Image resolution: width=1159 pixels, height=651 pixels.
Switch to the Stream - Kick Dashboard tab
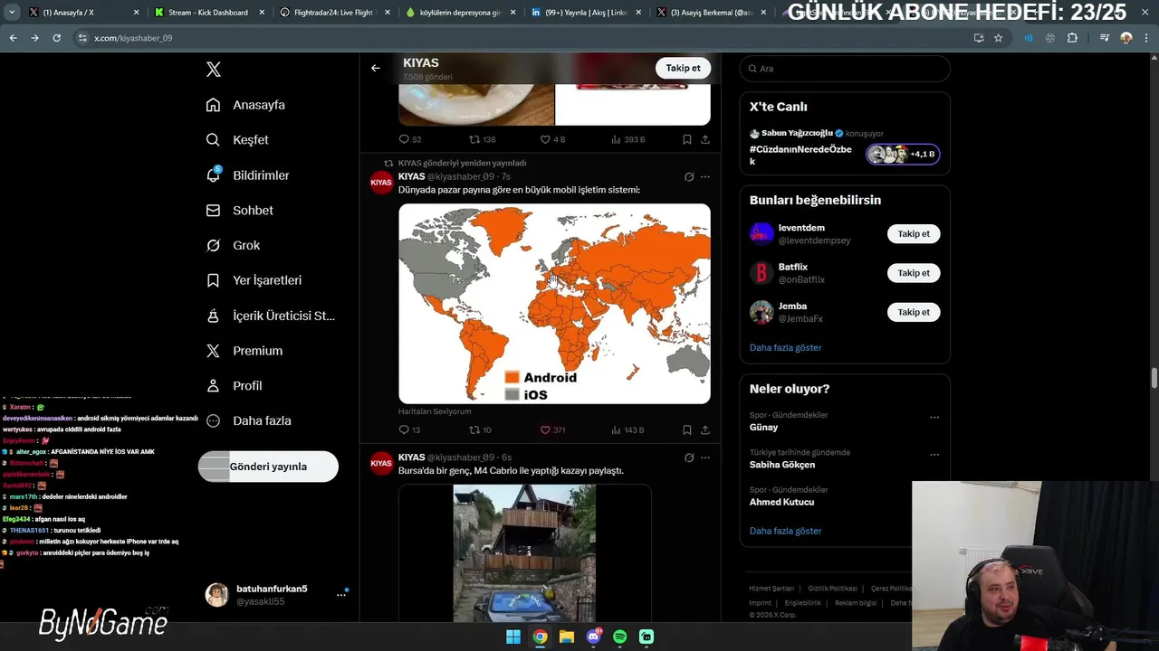[207, 13]
